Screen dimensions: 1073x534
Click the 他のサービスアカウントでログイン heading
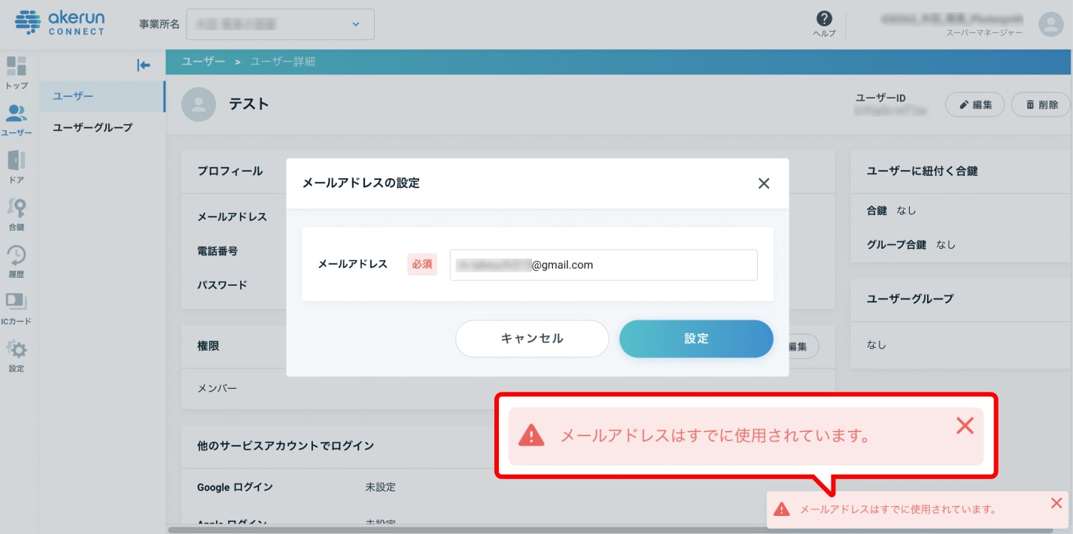[285, 445]
